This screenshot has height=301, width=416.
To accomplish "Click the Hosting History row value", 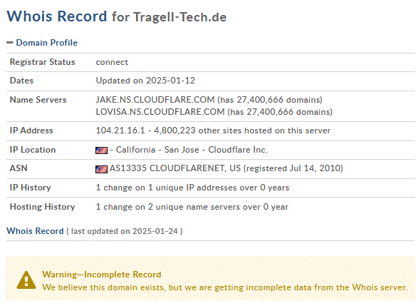I will [192, 207].
